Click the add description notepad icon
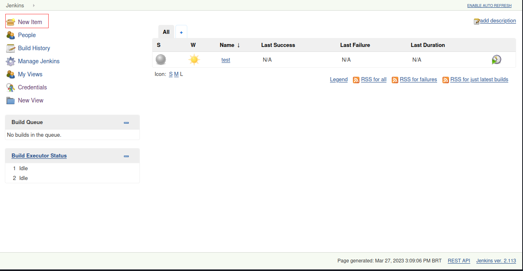This screenshot has width=523, height=271. point(477,21)
